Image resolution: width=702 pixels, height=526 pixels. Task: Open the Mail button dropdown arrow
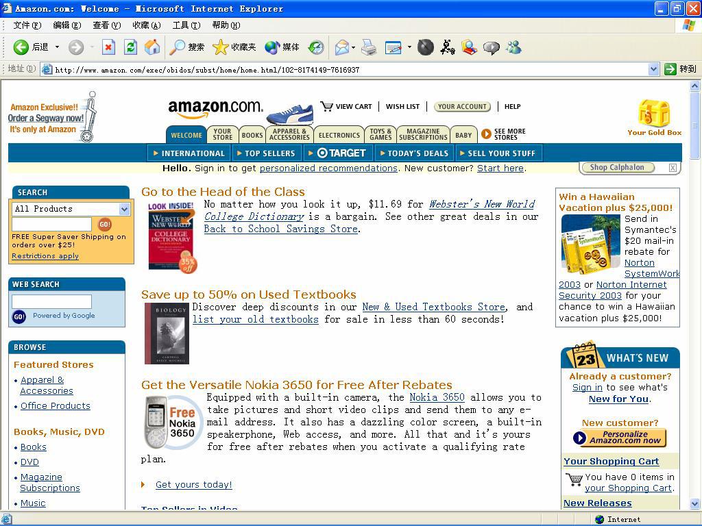point(353,47)
